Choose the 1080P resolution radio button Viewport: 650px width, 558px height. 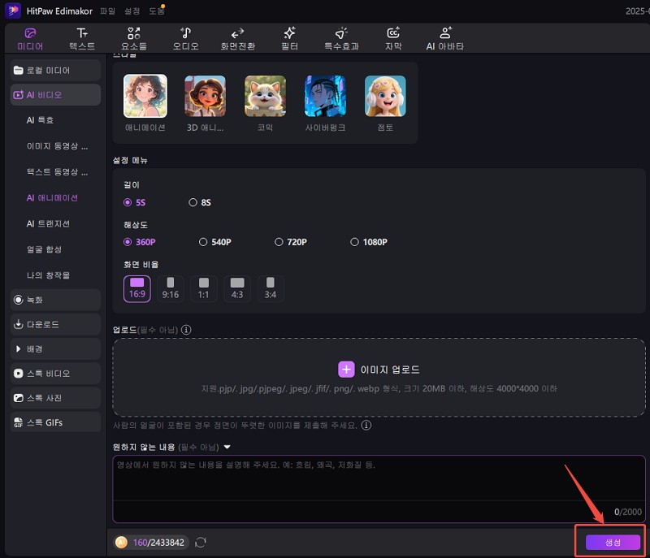354,242
